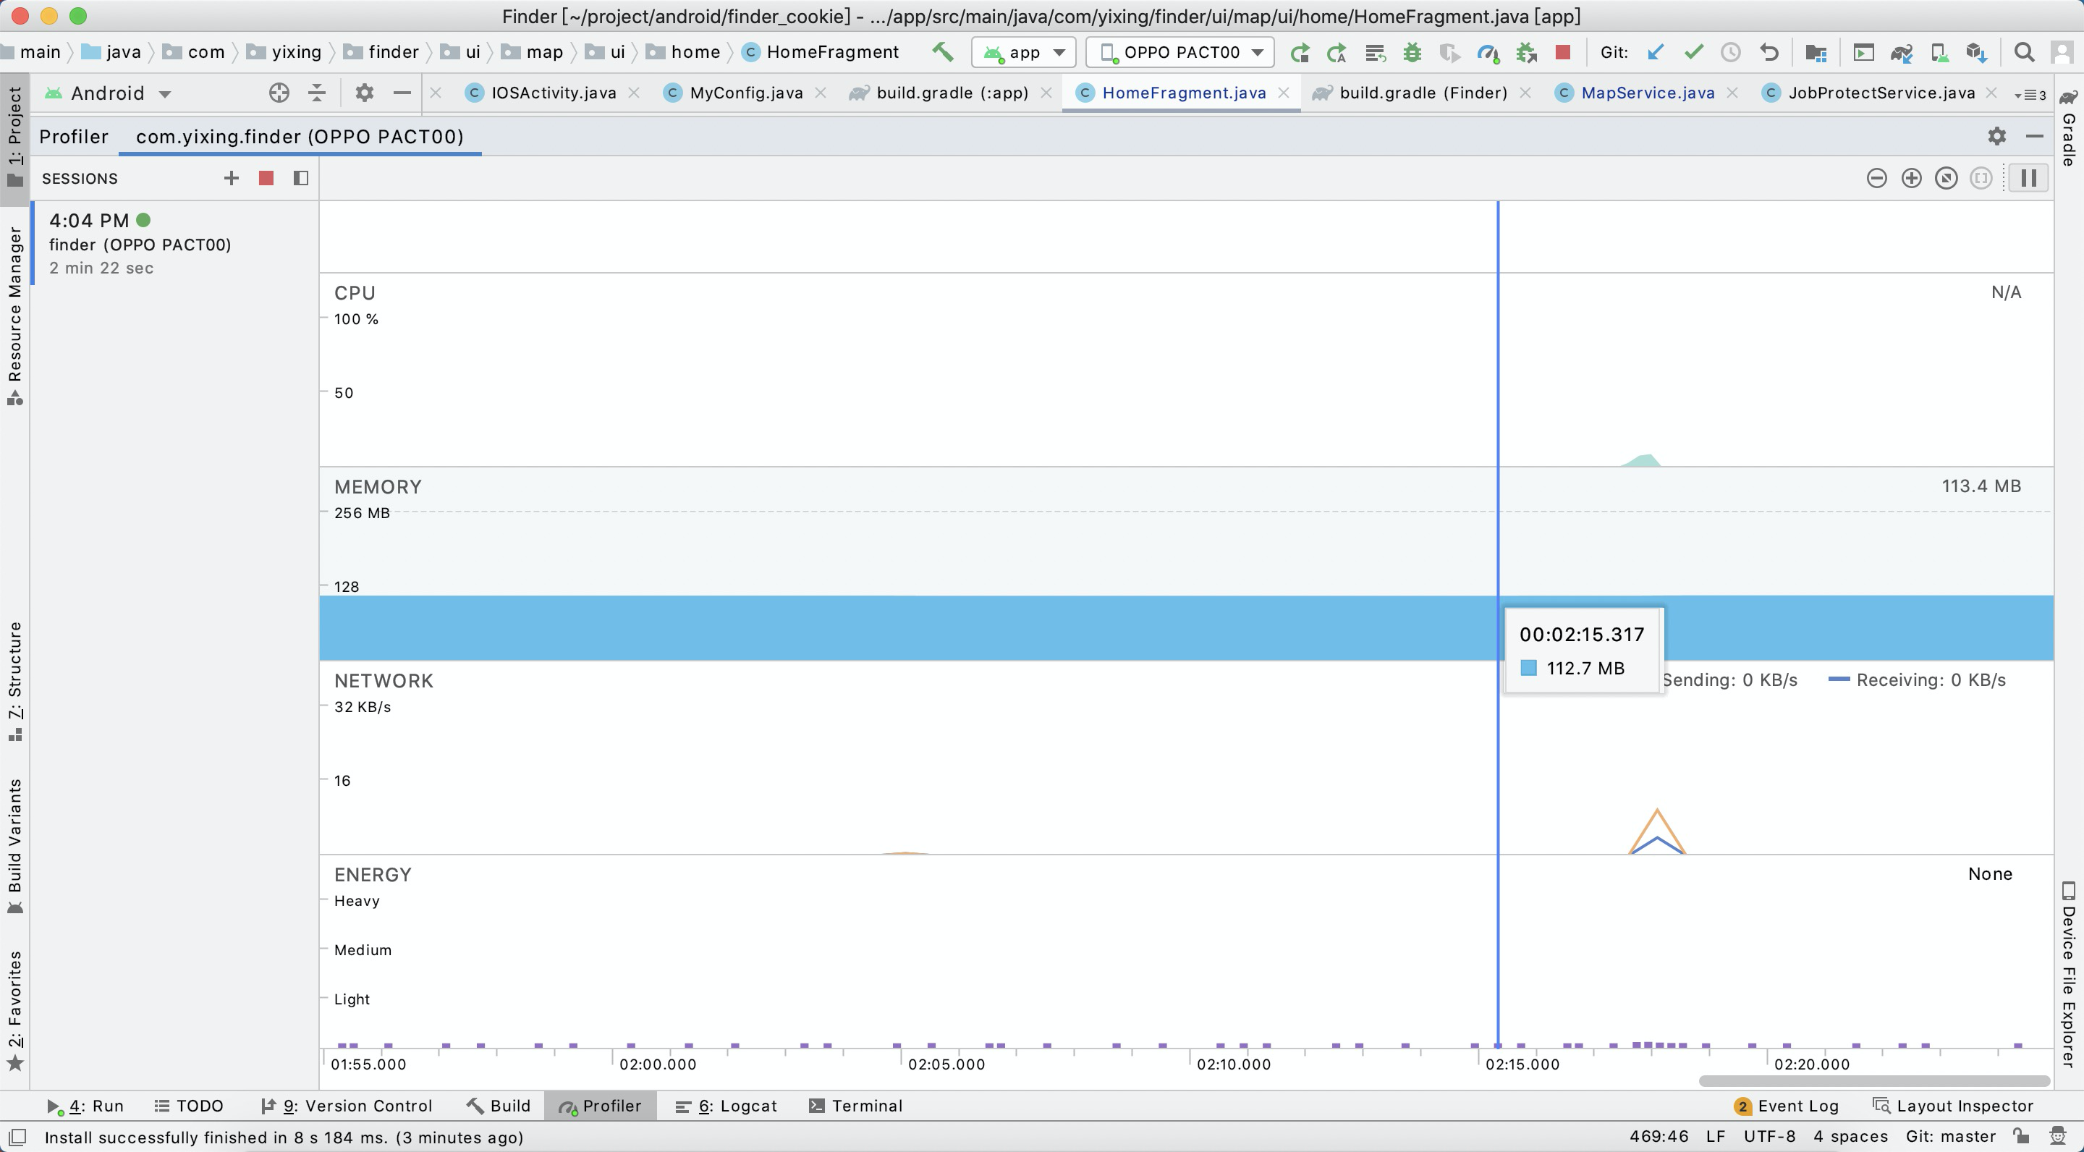Click the Profile app gauge icon
Image resolution: width=2084 pixels, height=1152 pixels.
tap(1488, 53)
